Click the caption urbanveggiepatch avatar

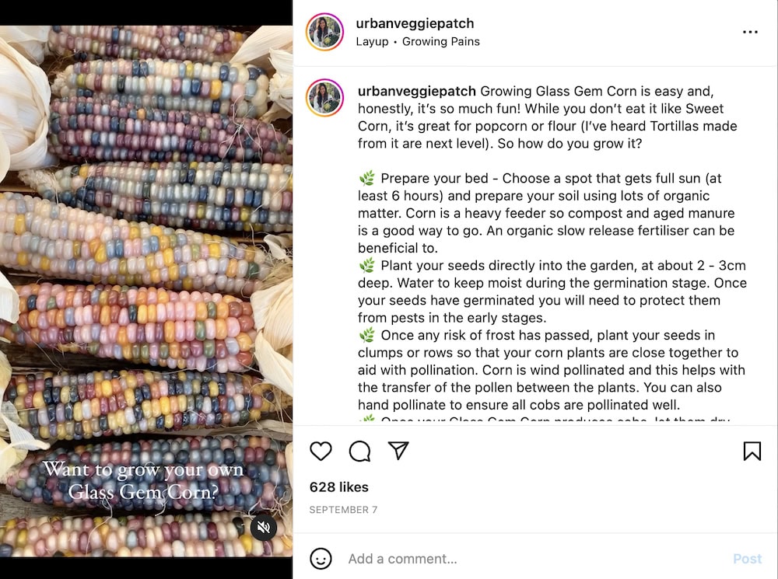click(324, 98)
